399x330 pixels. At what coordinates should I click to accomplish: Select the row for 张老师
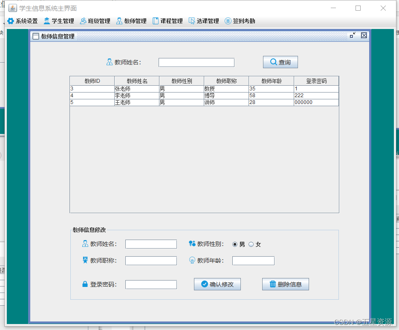(x=204, y=89)
